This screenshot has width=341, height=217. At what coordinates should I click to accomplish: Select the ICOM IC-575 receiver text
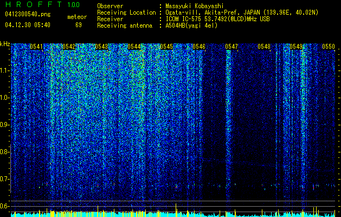[x=217, y=19]
